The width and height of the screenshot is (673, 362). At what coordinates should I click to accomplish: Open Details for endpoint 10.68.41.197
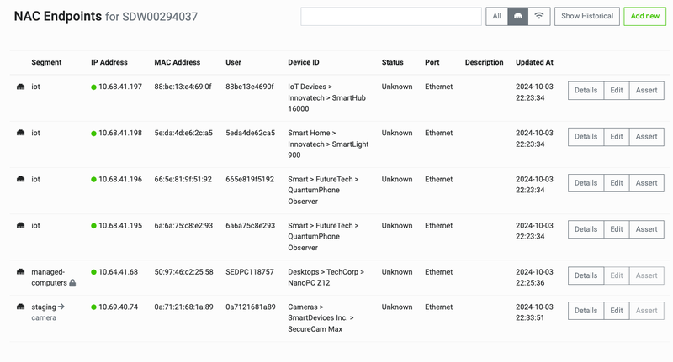point(586,91)
